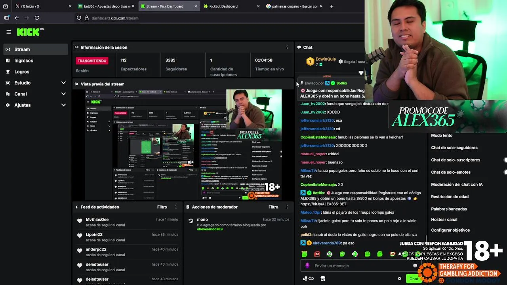Select Restricción de edad option

pos(450,197)
